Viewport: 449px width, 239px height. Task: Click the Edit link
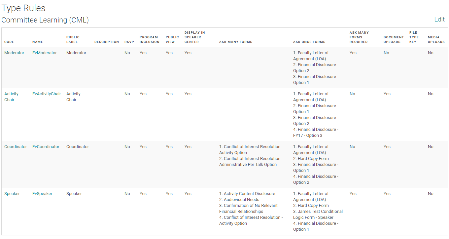(439, 20)
